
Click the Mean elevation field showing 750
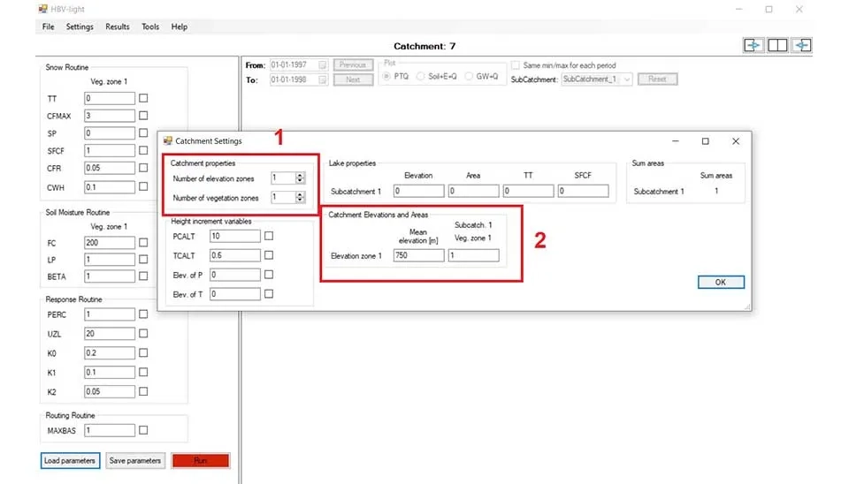(x=418, y=255)
